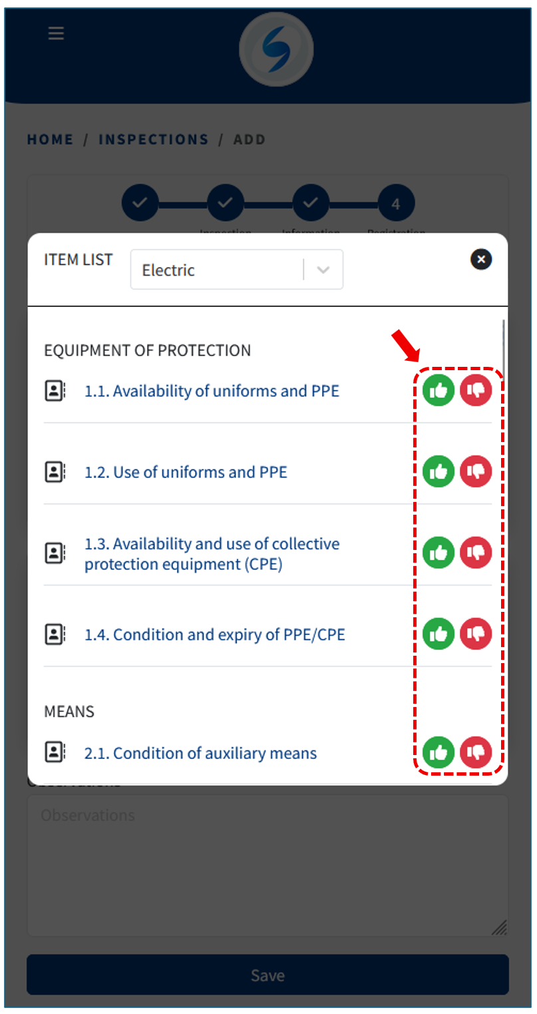This screenshot has width=537, height=1014.
Task: Open '1.4. Condition and expiry of PPE/CPE'
Action: point(214,634)
